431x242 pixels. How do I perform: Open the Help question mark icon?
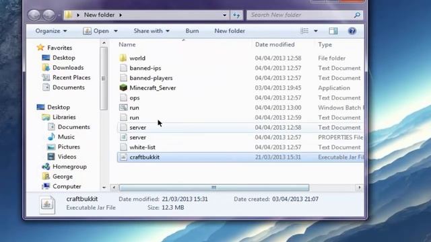352,31
